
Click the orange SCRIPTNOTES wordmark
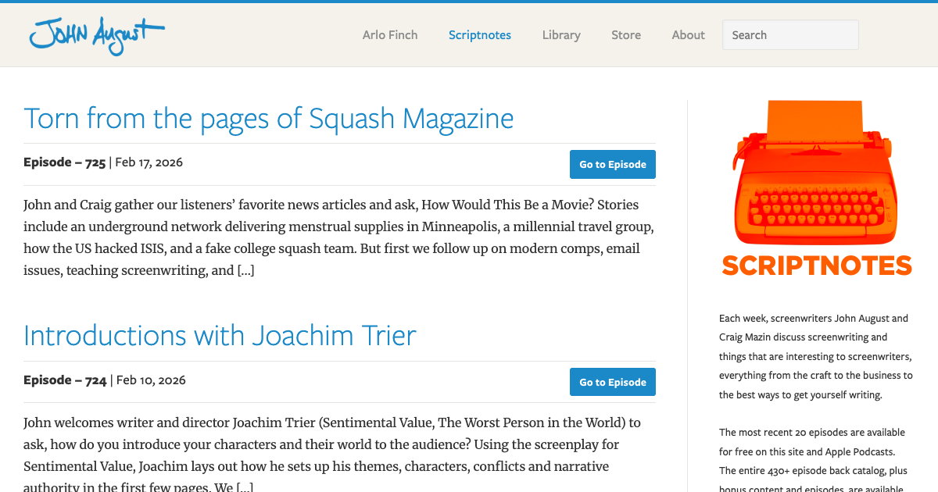point(817,266)
